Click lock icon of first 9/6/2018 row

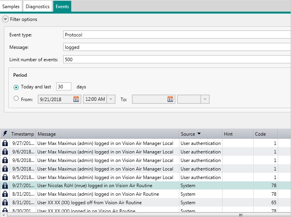tap(5, 152)
